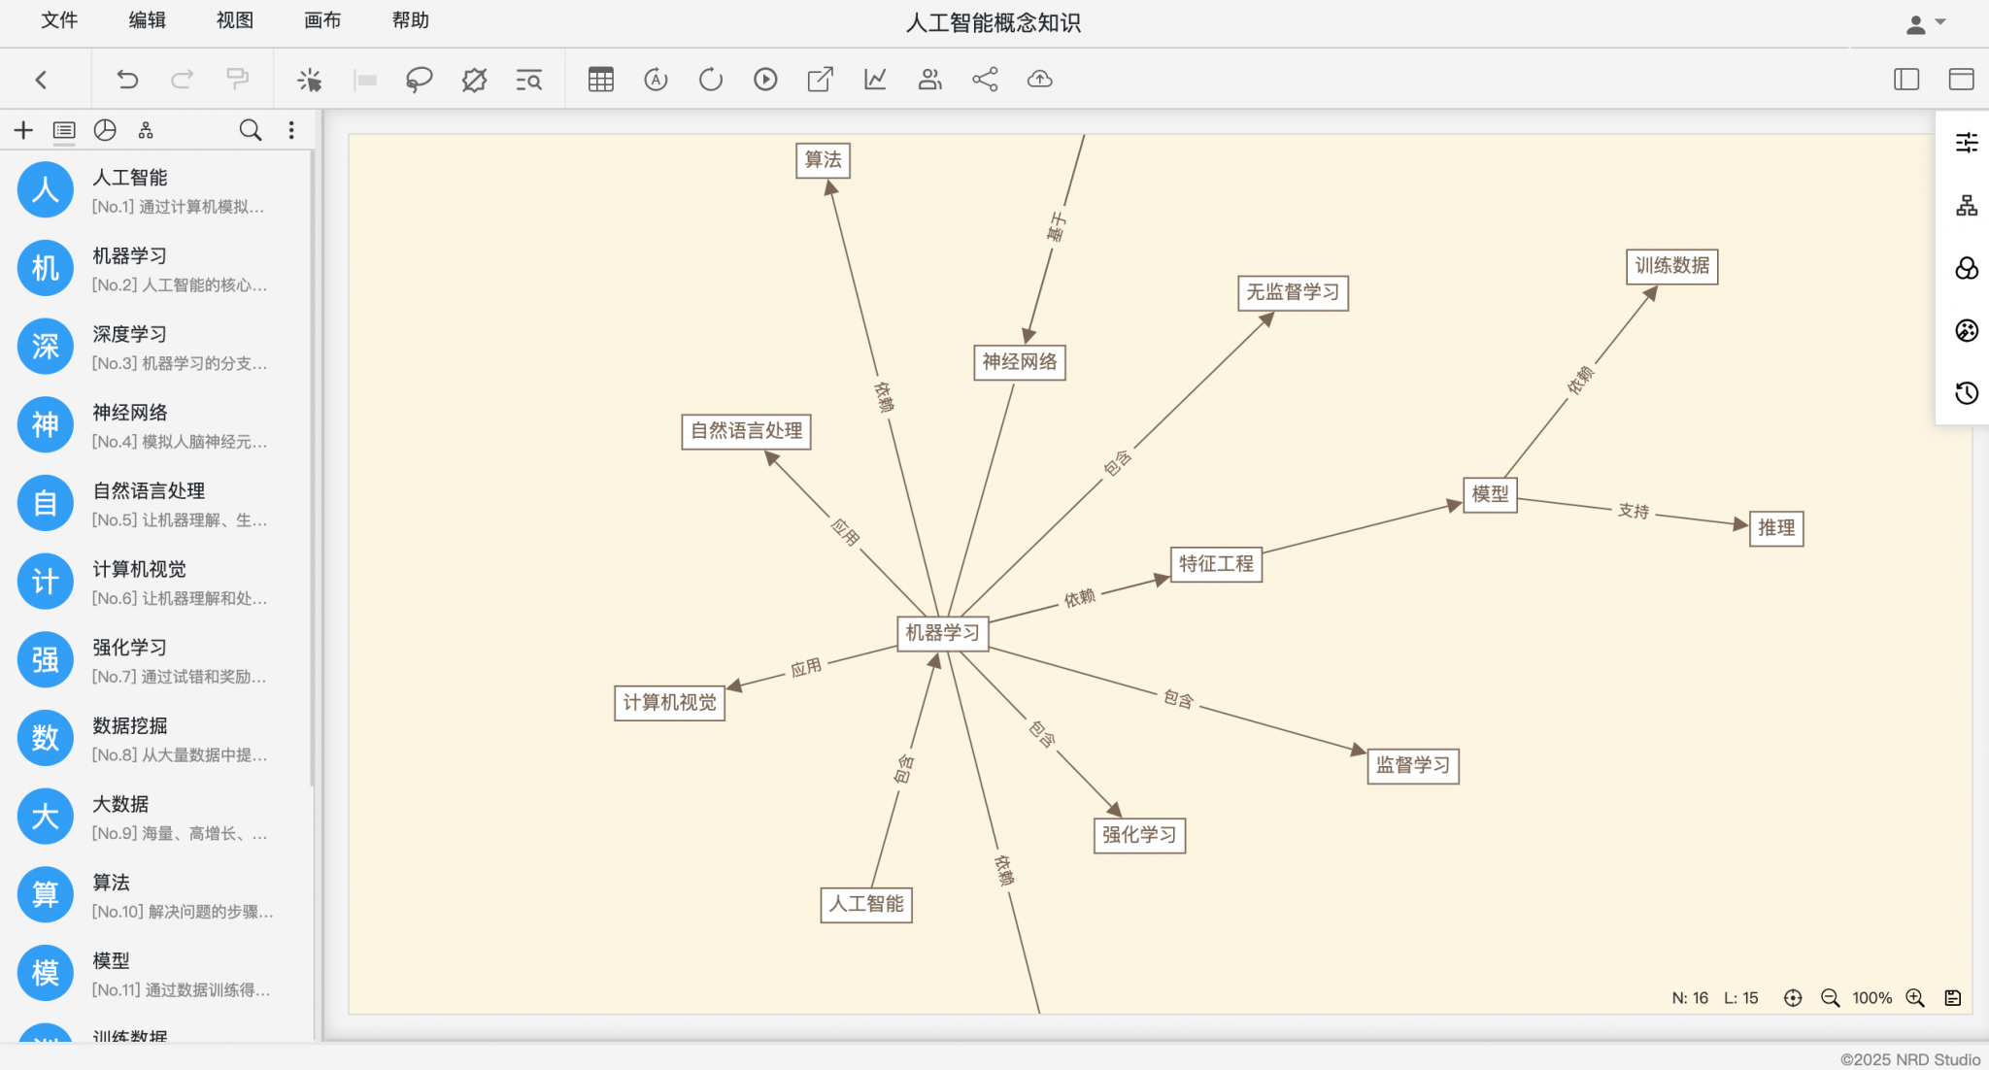Open the search in the left sidebar

[250, 129]
